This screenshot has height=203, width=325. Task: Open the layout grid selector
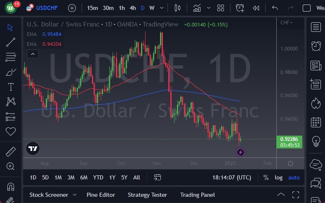click(221, 8)
